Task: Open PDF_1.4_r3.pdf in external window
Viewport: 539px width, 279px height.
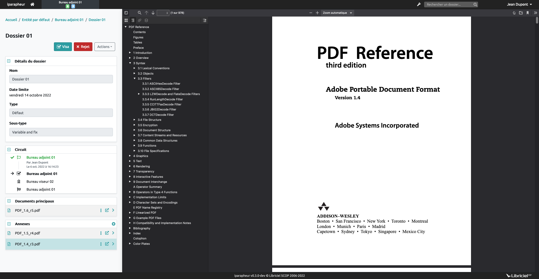Action: 107,244
